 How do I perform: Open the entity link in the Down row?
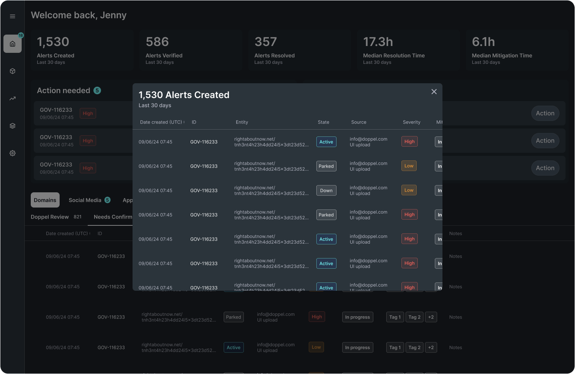pos(271,190)
